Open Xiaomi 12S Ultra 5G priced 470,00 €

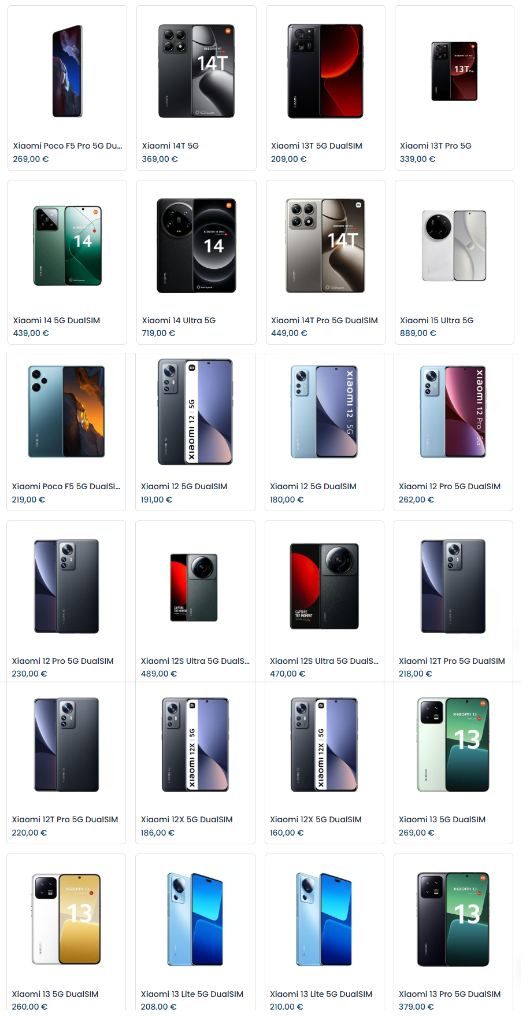pyautogui.click(x=324, y=661)
